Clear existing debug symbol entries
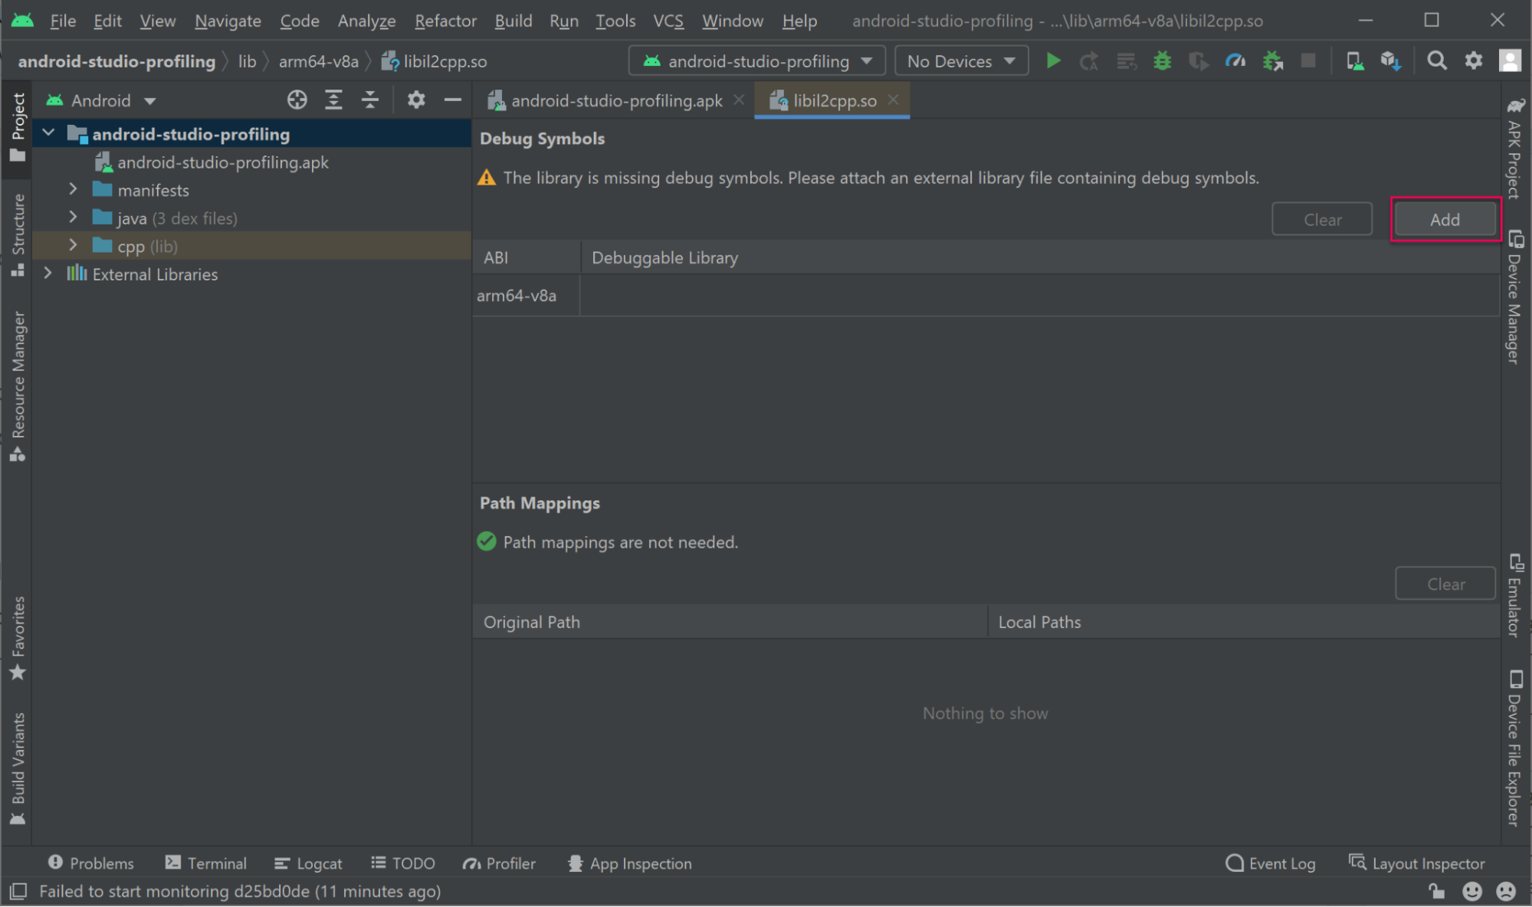This screenshot has width=1532, height=907. 1321,218
